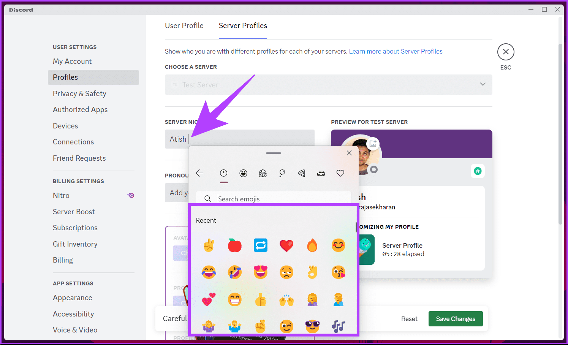Close the emoji picker panel
This screenshot has width=568, height=345.
349,153
